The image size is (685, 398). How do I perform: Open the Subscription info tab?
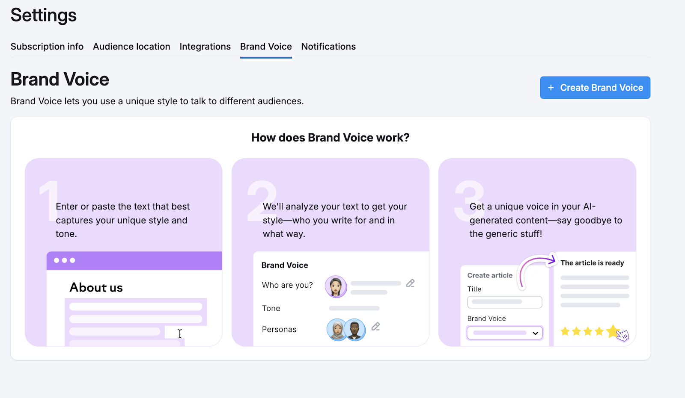pyautogui.click(x=47, y=47)
